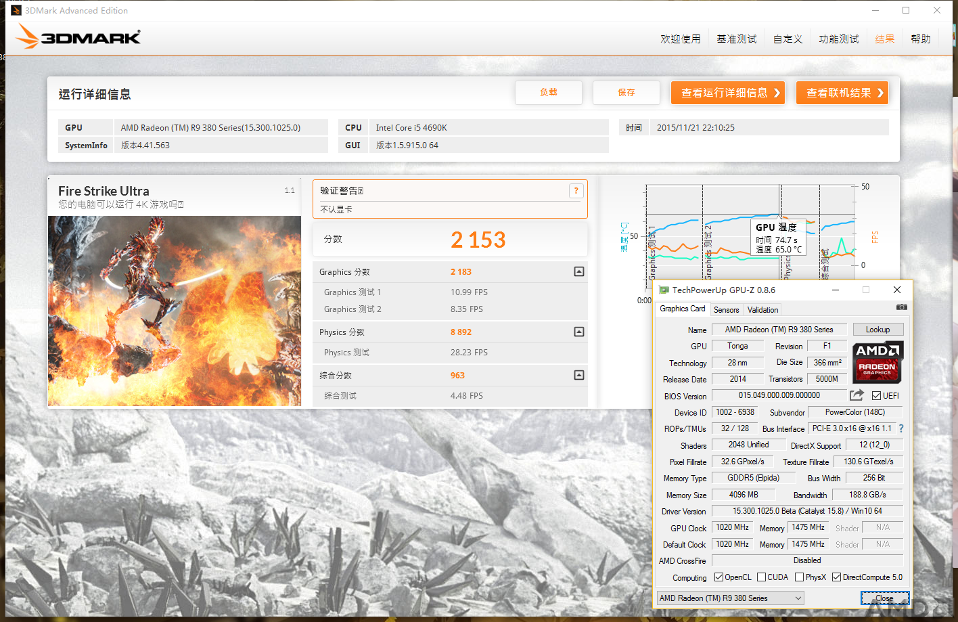Image resolution: width=958 pixels, height=622 pixels.
Task: Click the Bus Interface question mark icon
Action: tap(901, 428)
